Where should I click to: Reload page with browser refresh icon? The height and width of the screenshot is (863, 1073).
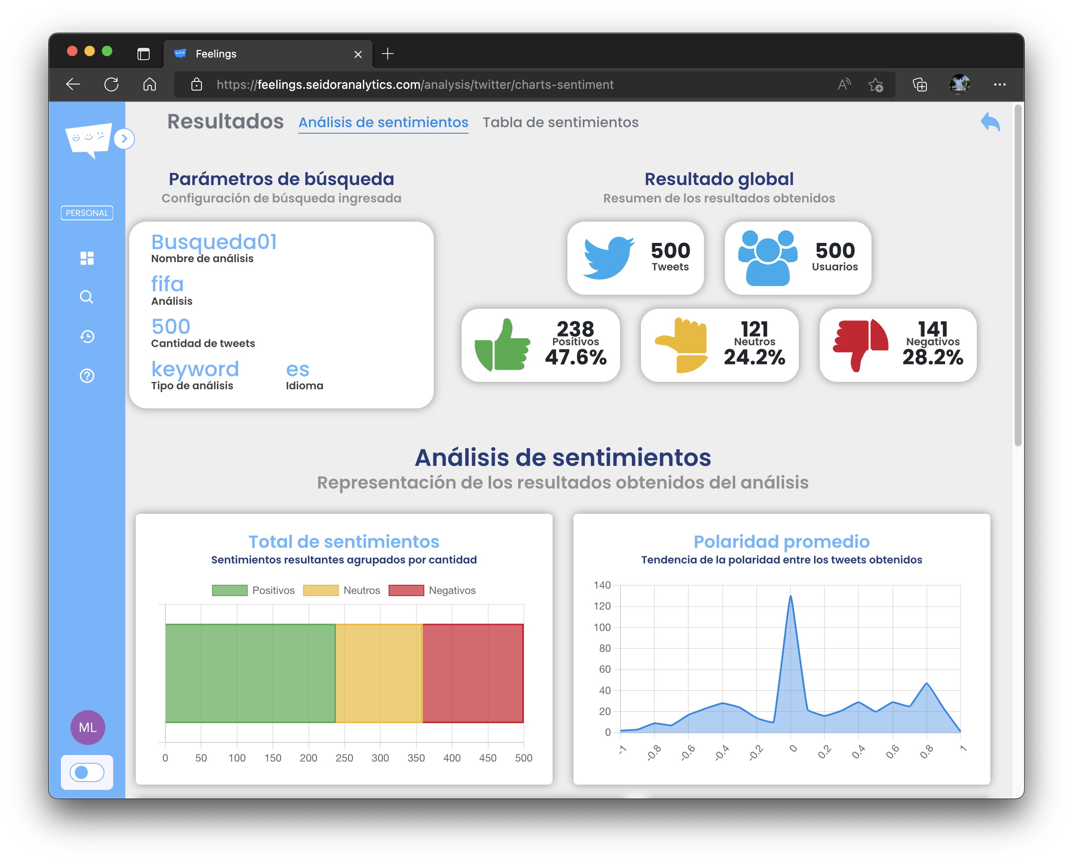click(111, 84)
